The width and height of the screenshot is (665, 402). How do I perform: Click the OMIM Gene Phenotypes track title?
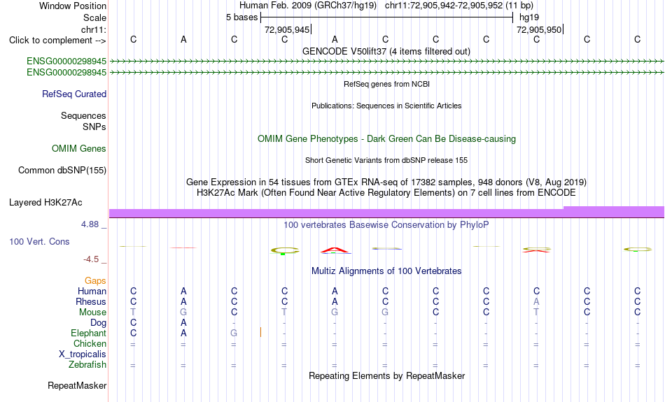click(x=386, y=139)
